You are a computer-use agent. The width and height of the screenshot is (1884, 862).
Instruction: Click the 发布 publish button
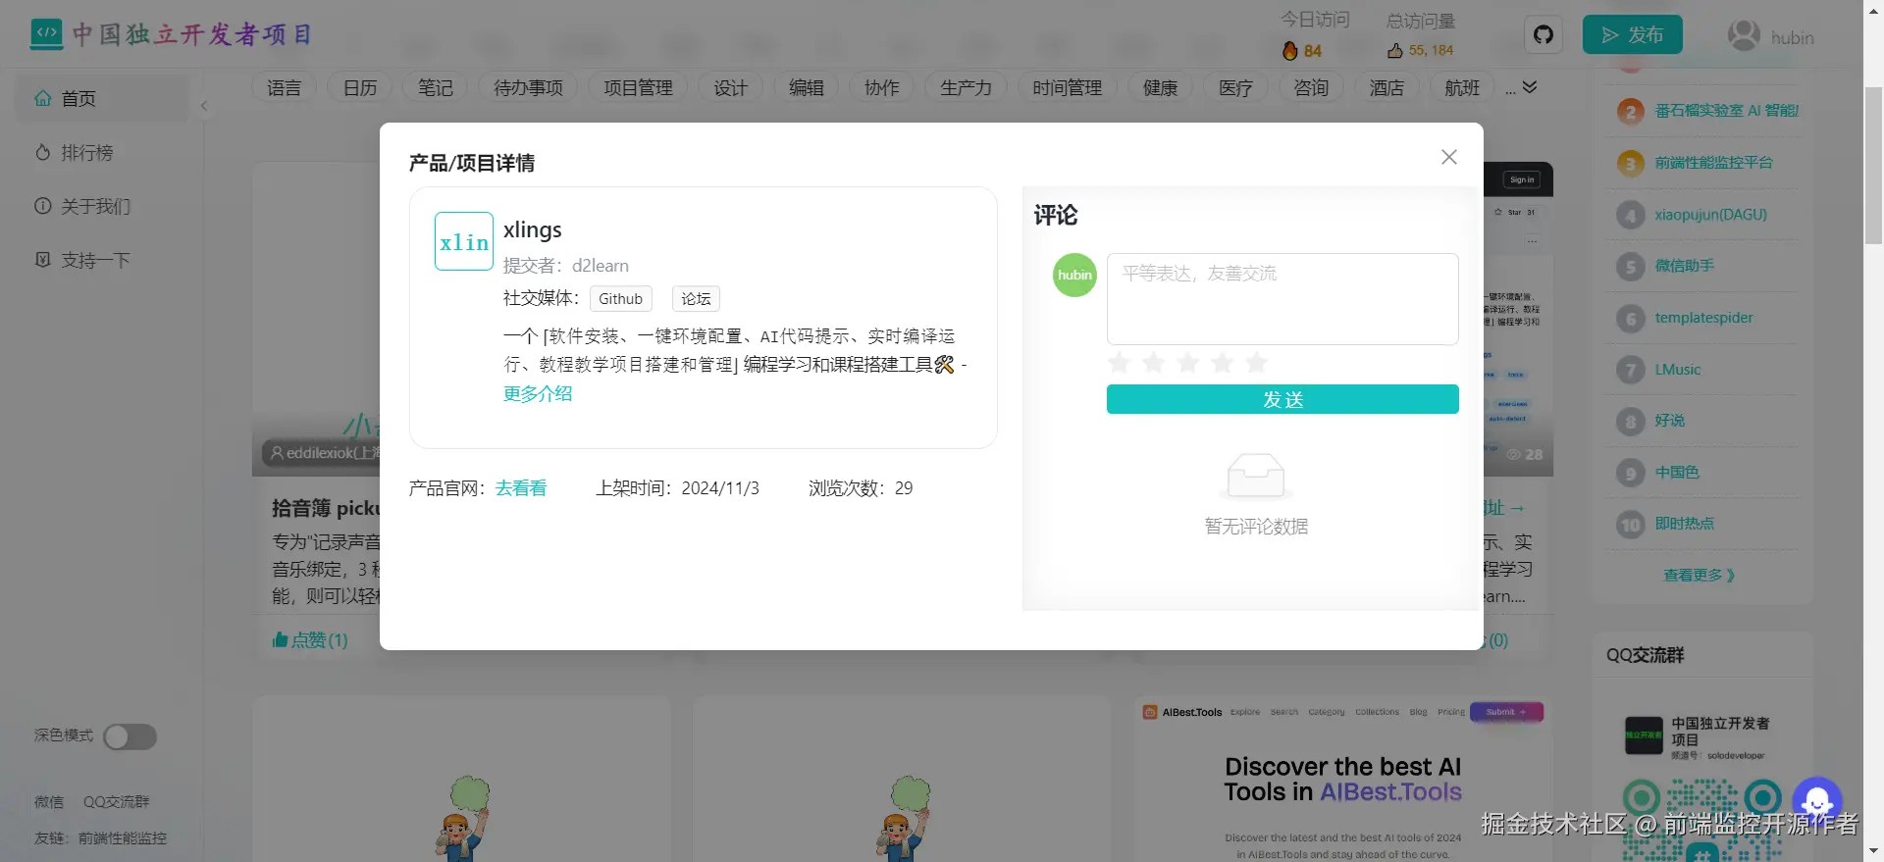point(1633,35)
